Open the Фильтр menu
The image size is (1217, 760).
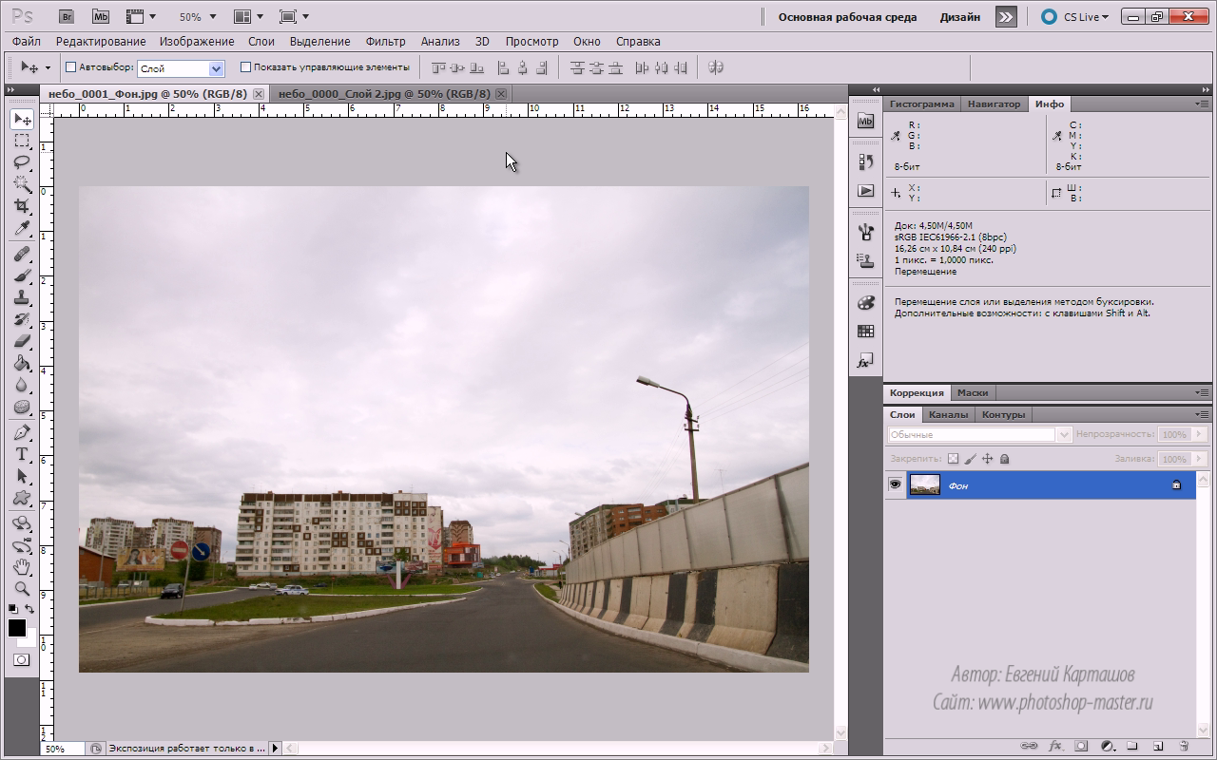click(385, 42)
